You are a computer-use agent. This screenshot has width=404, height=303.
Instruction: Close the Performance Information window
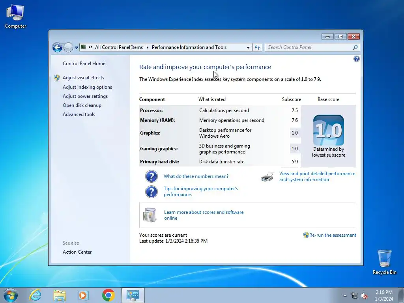coord(353,37)
